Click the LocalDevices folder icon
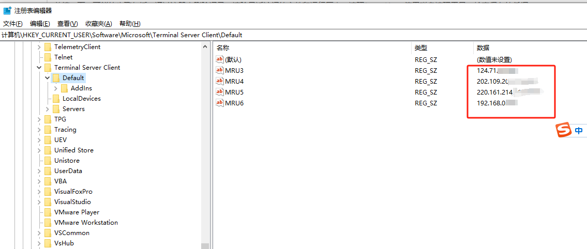Image resolution: width=587 pixels, height=249 pixels. pos(56,99)
